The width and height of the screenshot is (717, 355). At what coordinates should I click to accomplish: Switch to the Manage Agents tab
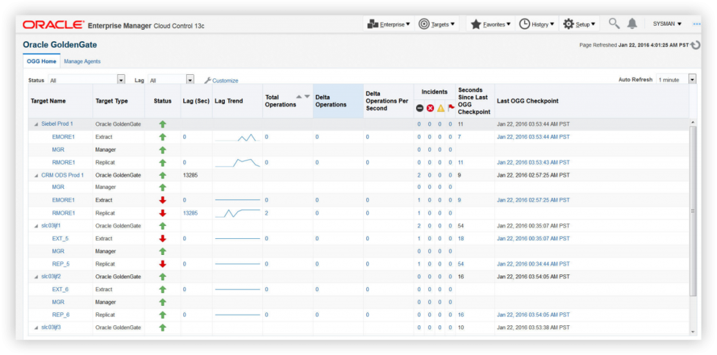point(82,61)
